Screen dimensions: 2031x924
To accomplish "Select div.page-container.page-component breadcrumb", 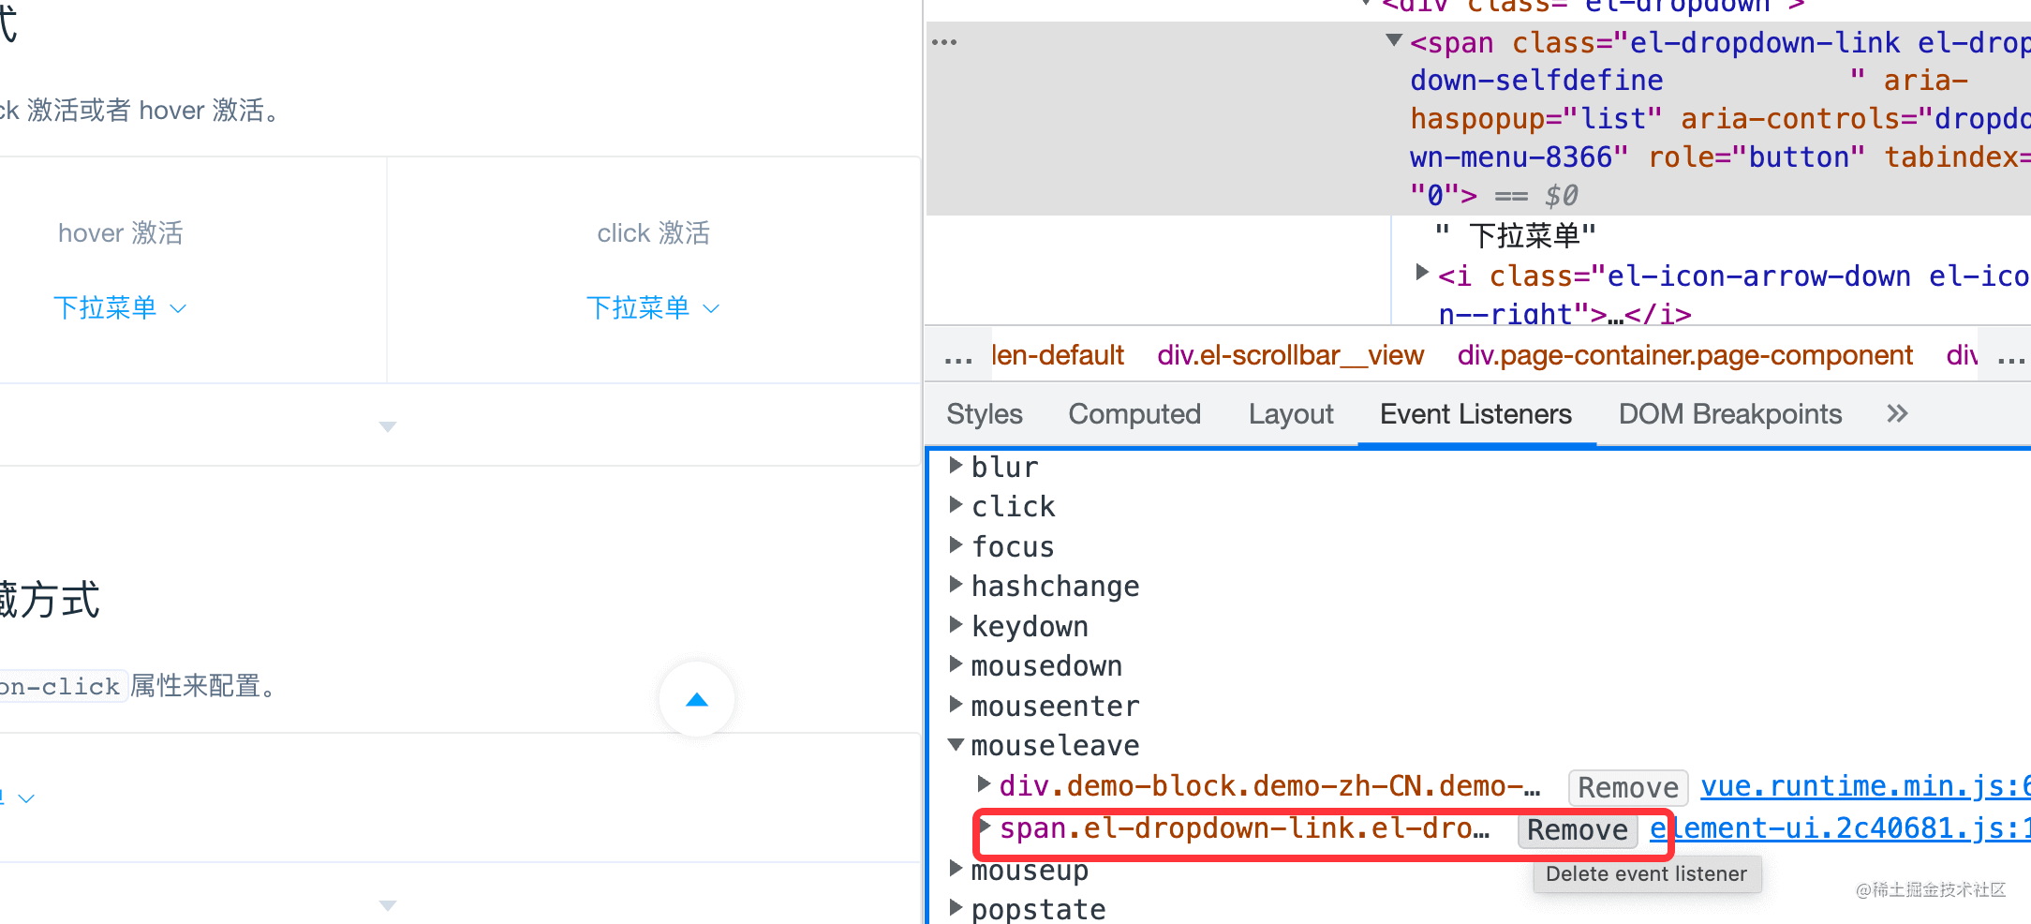I will click(1684, 356).
